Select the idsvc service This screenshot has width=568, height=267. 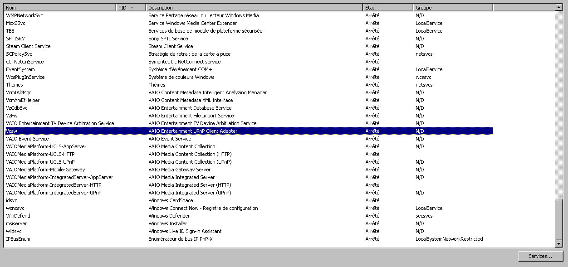tap(11, 200)
